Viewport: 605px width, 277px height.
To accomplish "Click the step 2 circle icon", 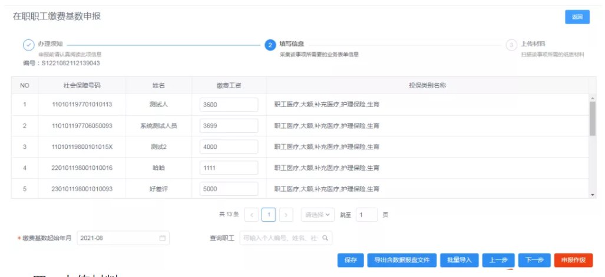I will 270,45.
